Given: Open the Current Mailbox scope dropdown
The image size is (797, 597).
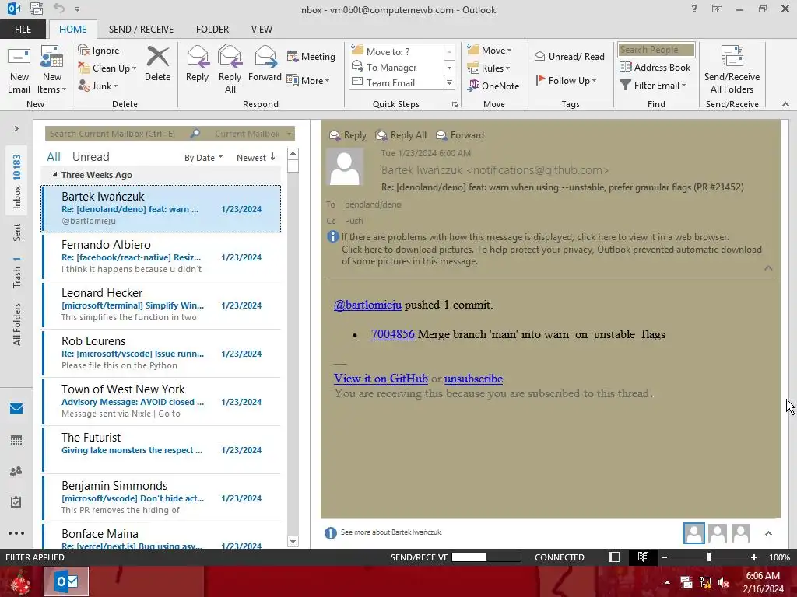Looking at the screenshot, I should click(x=253, y=134).
